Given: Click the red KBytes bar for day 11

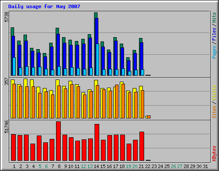Looking at the screenshot, I should tap(77, 151).
